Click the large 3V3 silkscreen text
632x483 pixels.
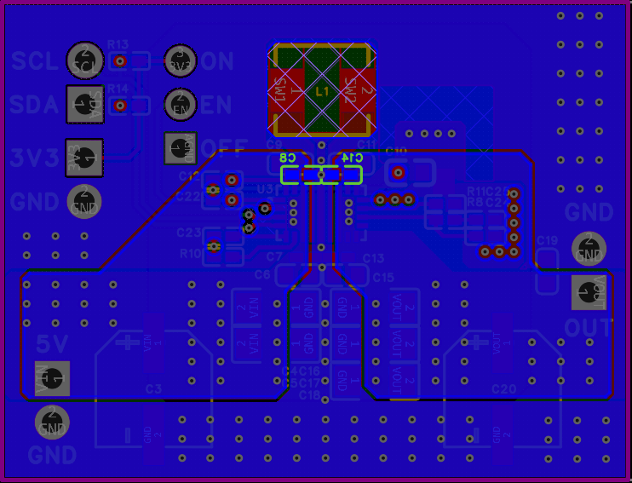click(34, 158)
